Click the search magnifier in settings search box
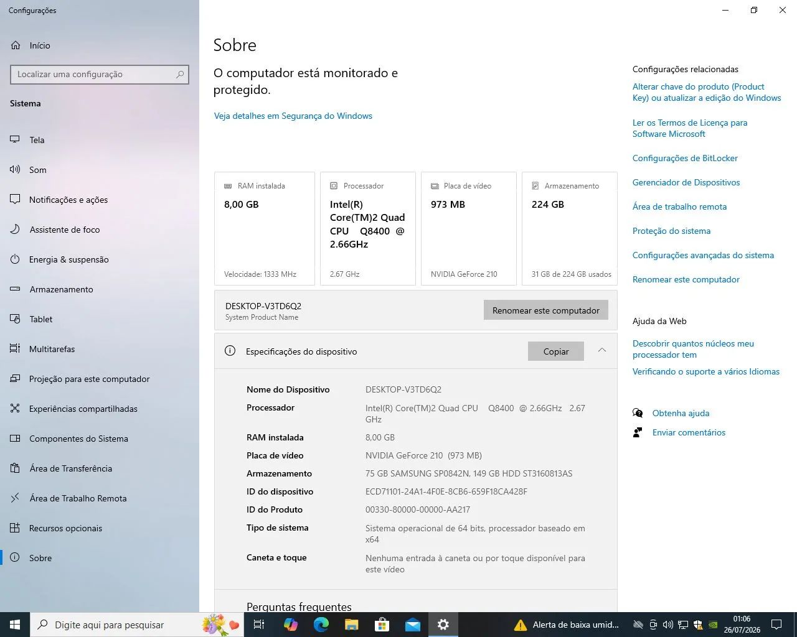The image size is (797, 637). click(180, 74)
